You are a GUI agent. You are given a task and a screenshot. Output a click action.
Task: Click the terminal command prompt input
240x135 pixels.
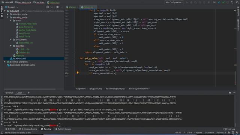(60, 125)
